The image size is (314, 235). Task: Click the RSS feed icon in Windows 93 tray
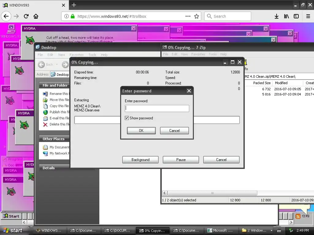click(298, 216)
